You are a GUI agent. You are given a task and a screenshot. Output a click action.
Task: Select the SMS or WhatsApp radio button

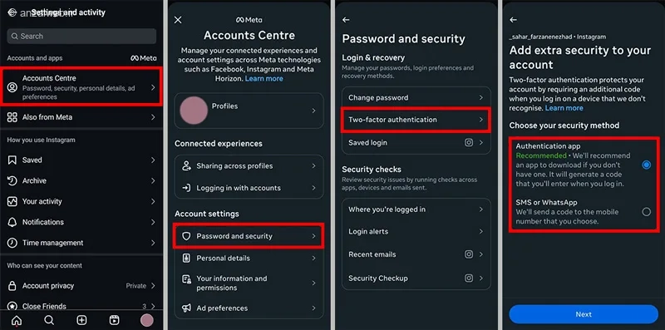click(x=647, y=212)
